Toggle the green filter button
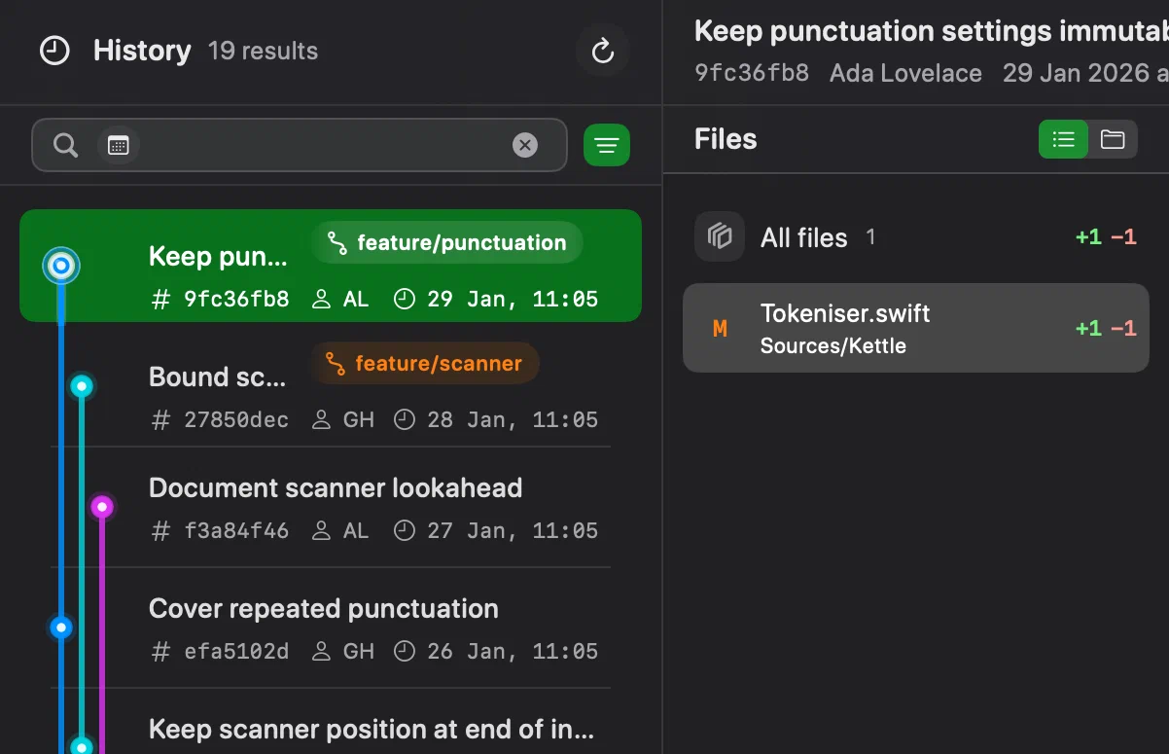Image resolution: width=1169 pixels, height=754 pixels. tap(607, 146)
